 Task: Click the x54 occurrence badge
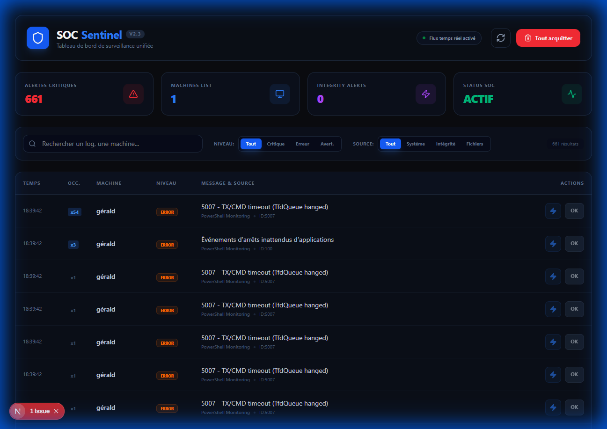pos(74,211)
